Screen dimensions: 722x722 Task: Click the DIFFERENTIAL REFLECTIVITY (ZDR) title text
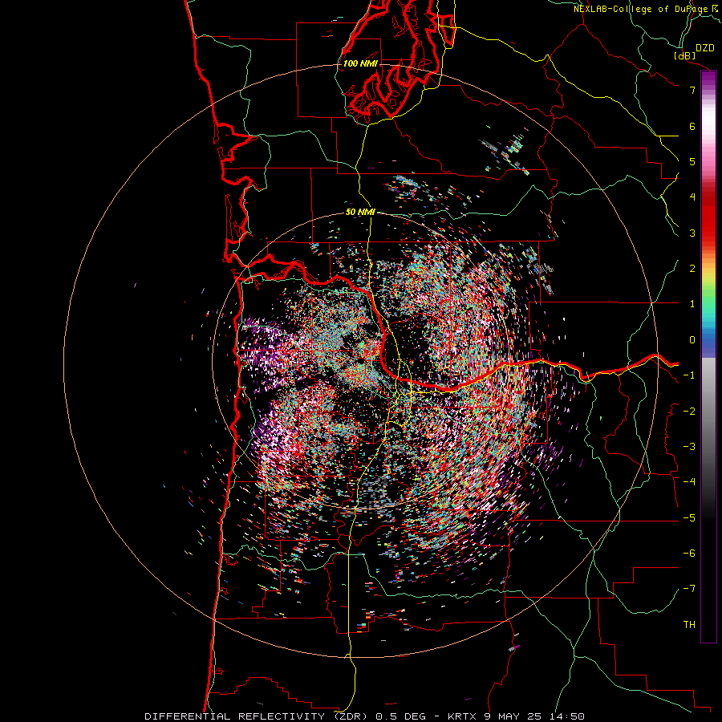pos(258,716)
